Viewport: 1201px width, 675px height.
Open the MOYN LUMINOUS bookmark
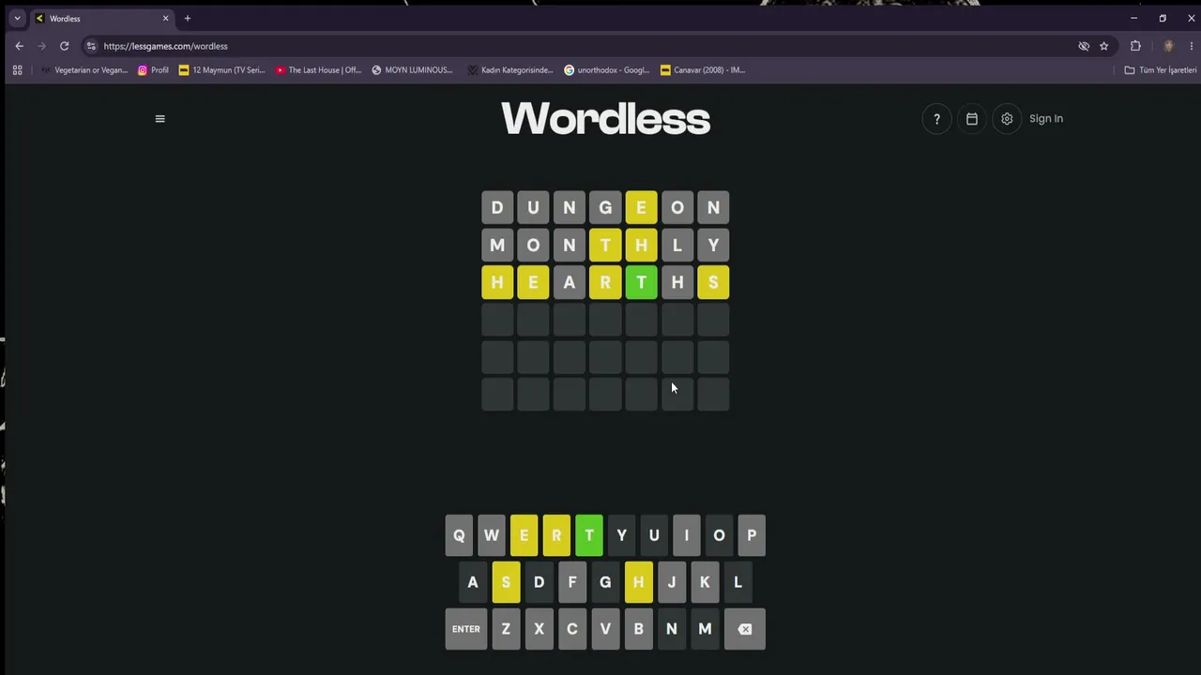(412, 70)
